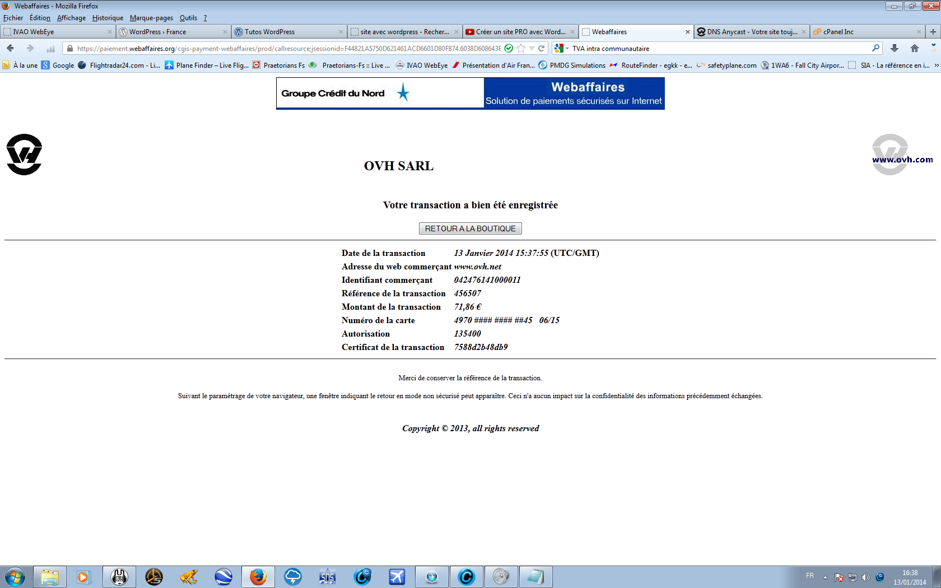Open a new tab with the plus button
941x588 pixels.
[x=933, y=32]
